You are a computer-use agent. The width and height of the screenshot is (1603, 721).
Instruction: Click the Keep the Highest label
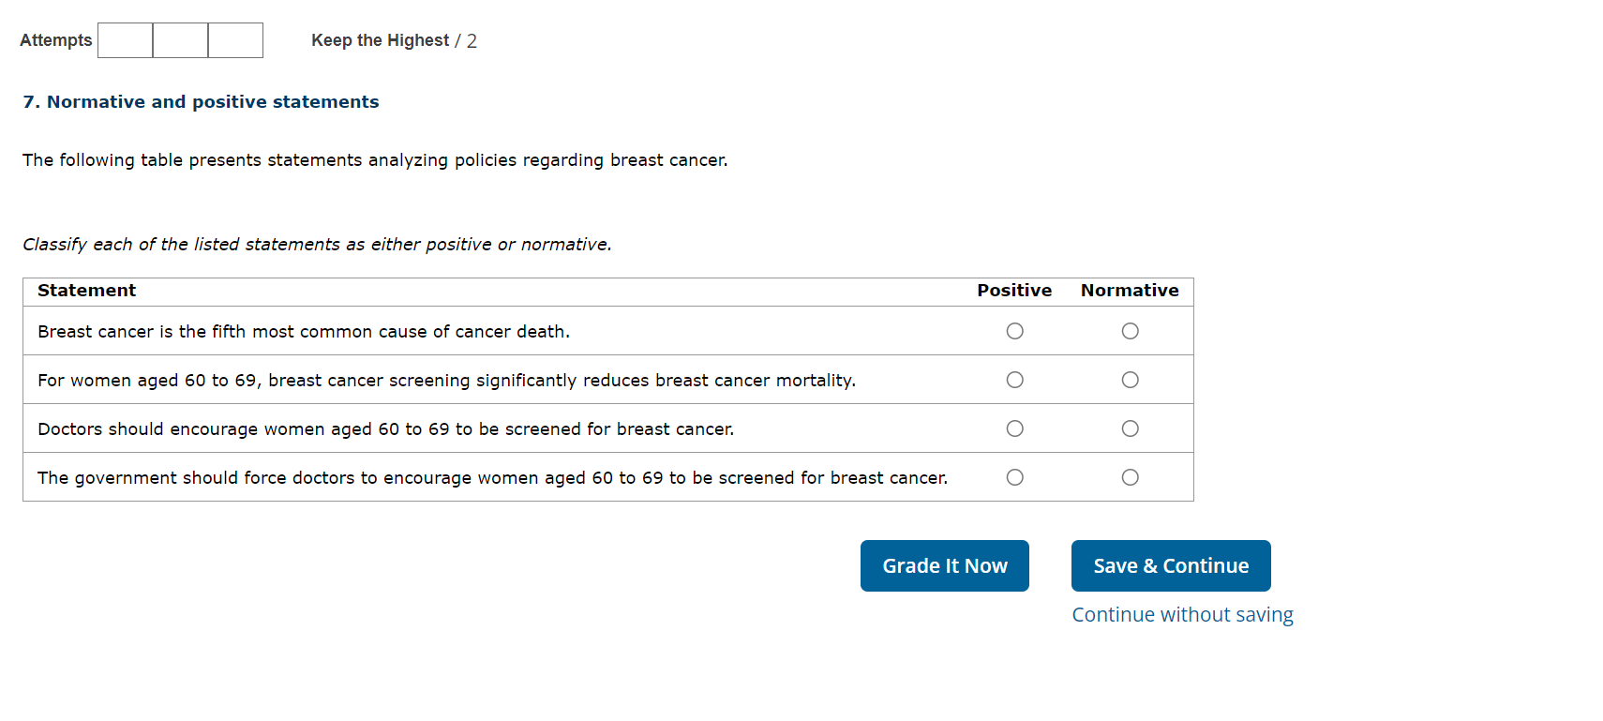(380, 40)
